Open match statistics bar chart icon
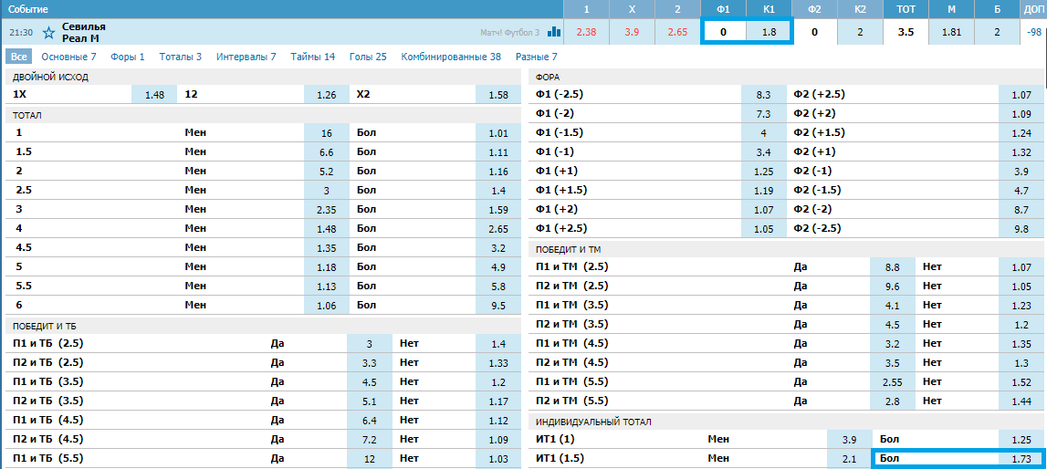The image size is (1047, 469). coord(553,31)
